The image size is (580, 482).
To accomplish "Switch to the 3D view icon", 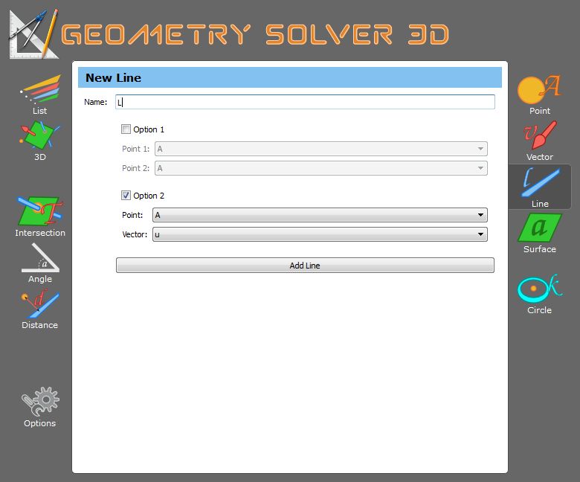I will point(39,141).
